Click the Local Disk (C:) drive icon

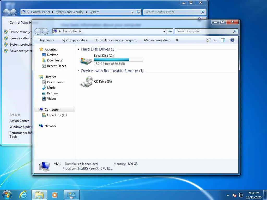86,61
